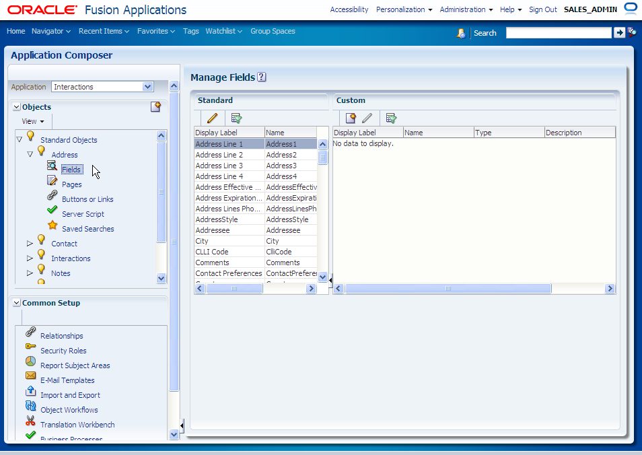The width and height of the screenshot is (642, 455).
Task: Click the user icon left of Search
Action: [461, 33]
